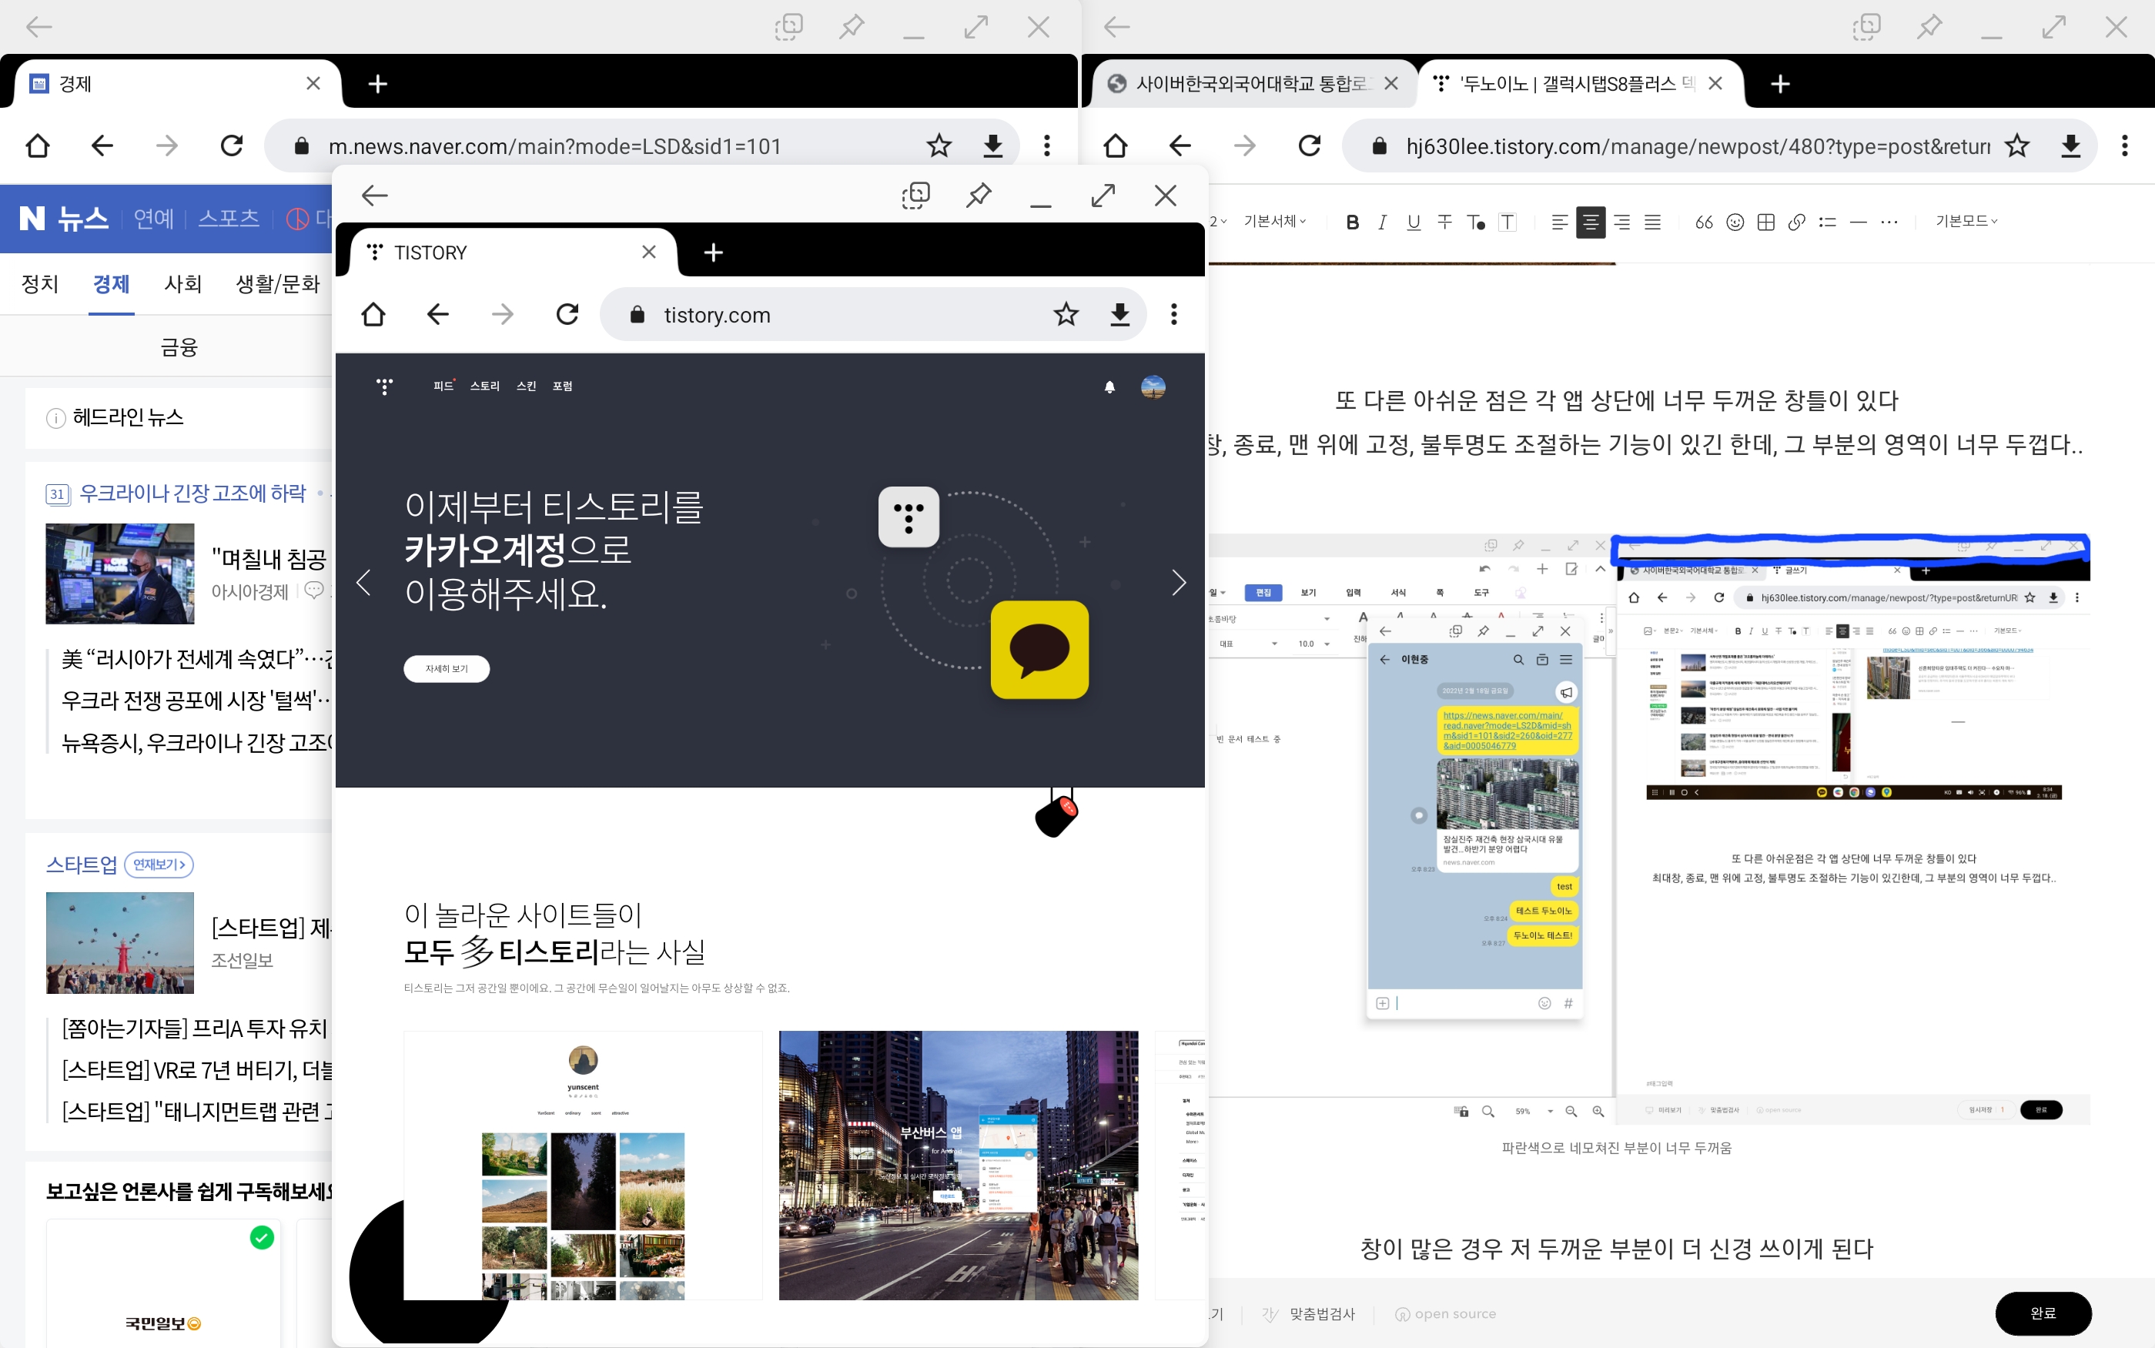Go to home in Naver news browser
Screen dimensions: 2155x1348
pyautogui.click(x=38, y=146)
